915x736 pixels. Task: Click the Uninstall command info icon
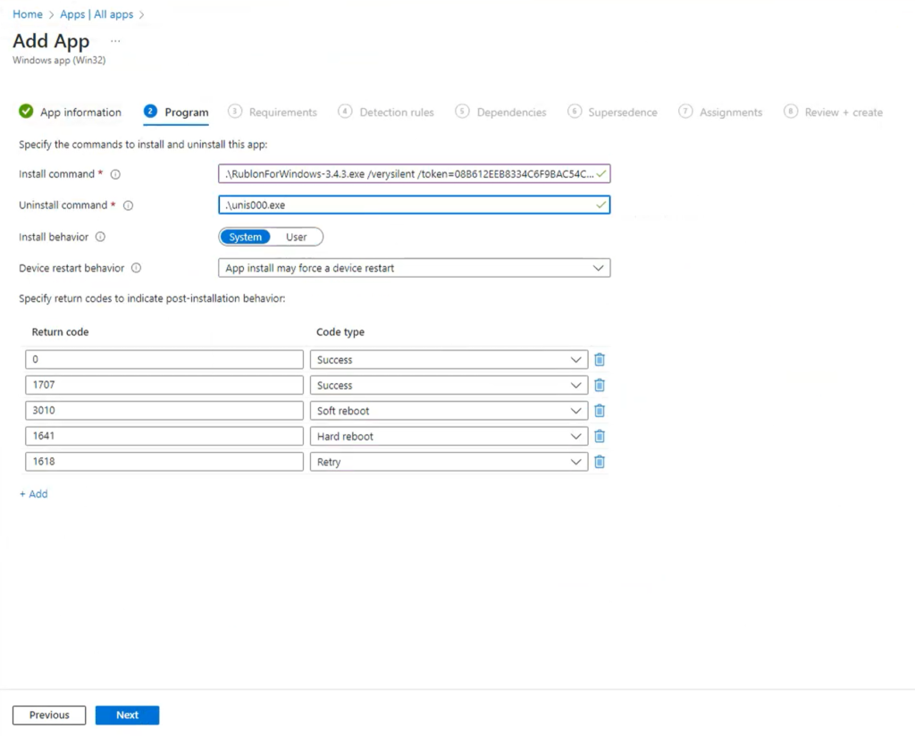point(130,205)
